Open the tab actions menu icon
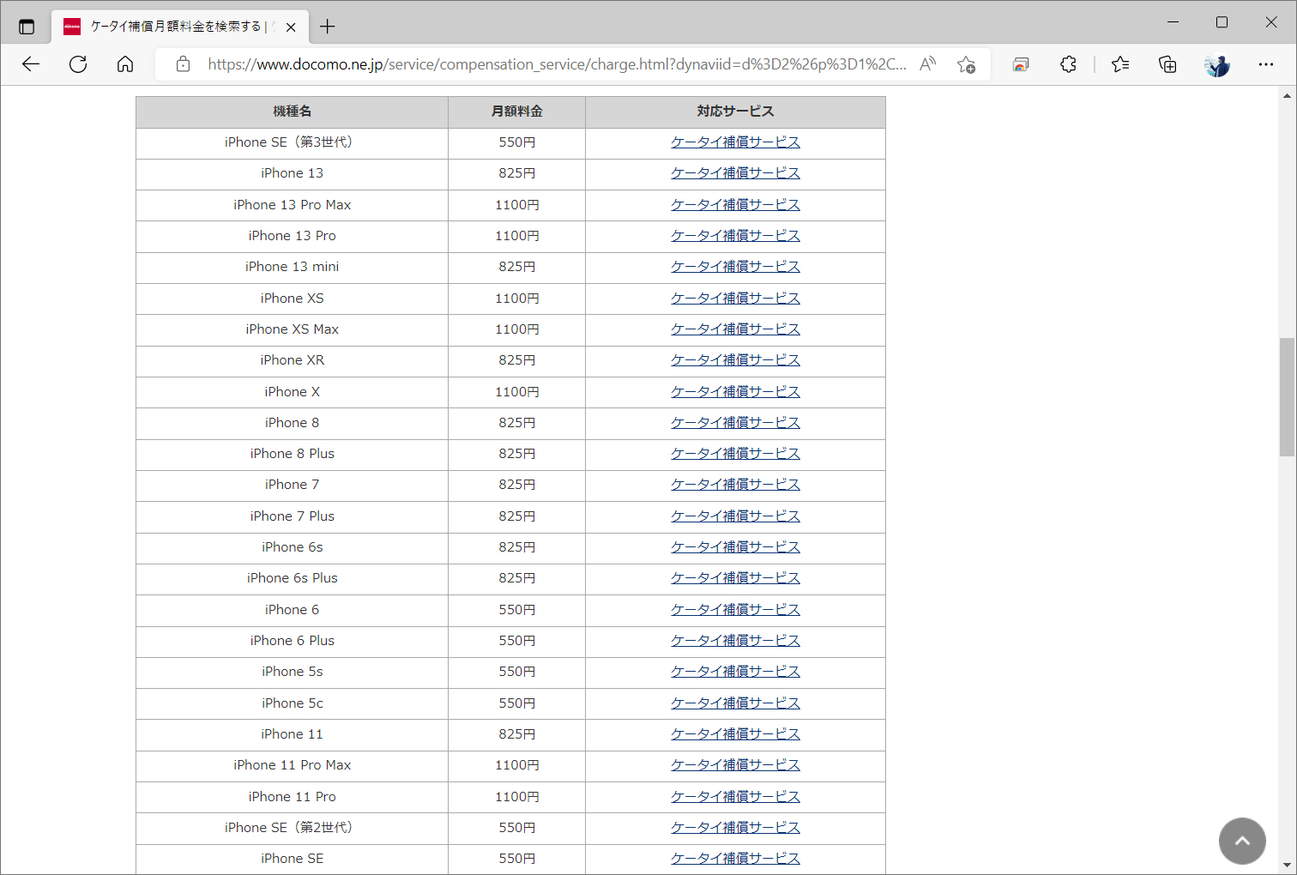This screenshot has width=1297, height=875. [x=27, y=27]
